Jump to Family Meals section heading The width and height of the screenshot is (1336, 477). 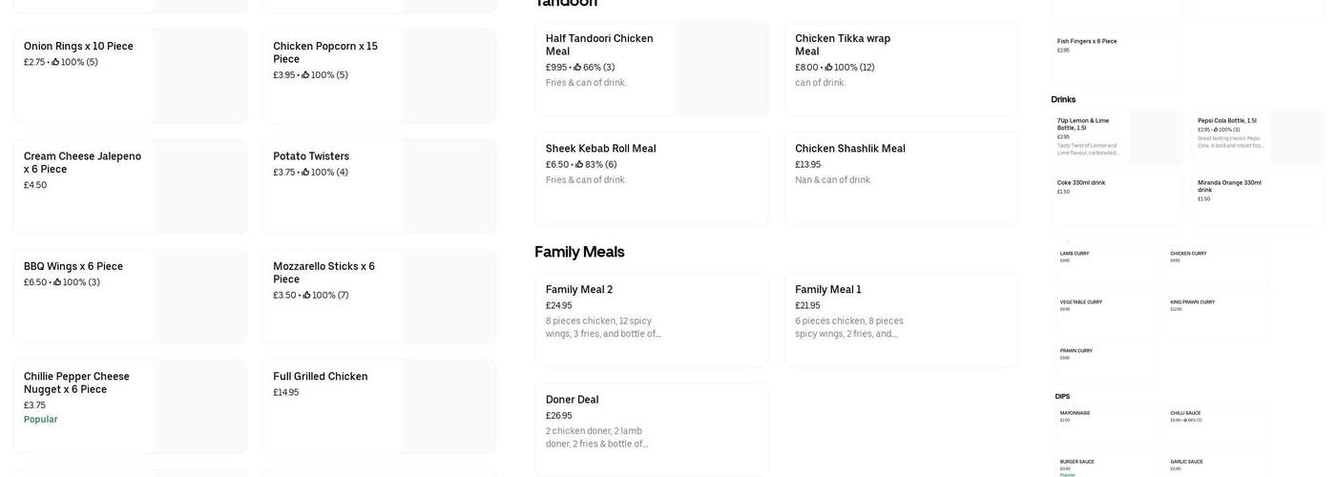pyautogui.click(x=579, y=252)
